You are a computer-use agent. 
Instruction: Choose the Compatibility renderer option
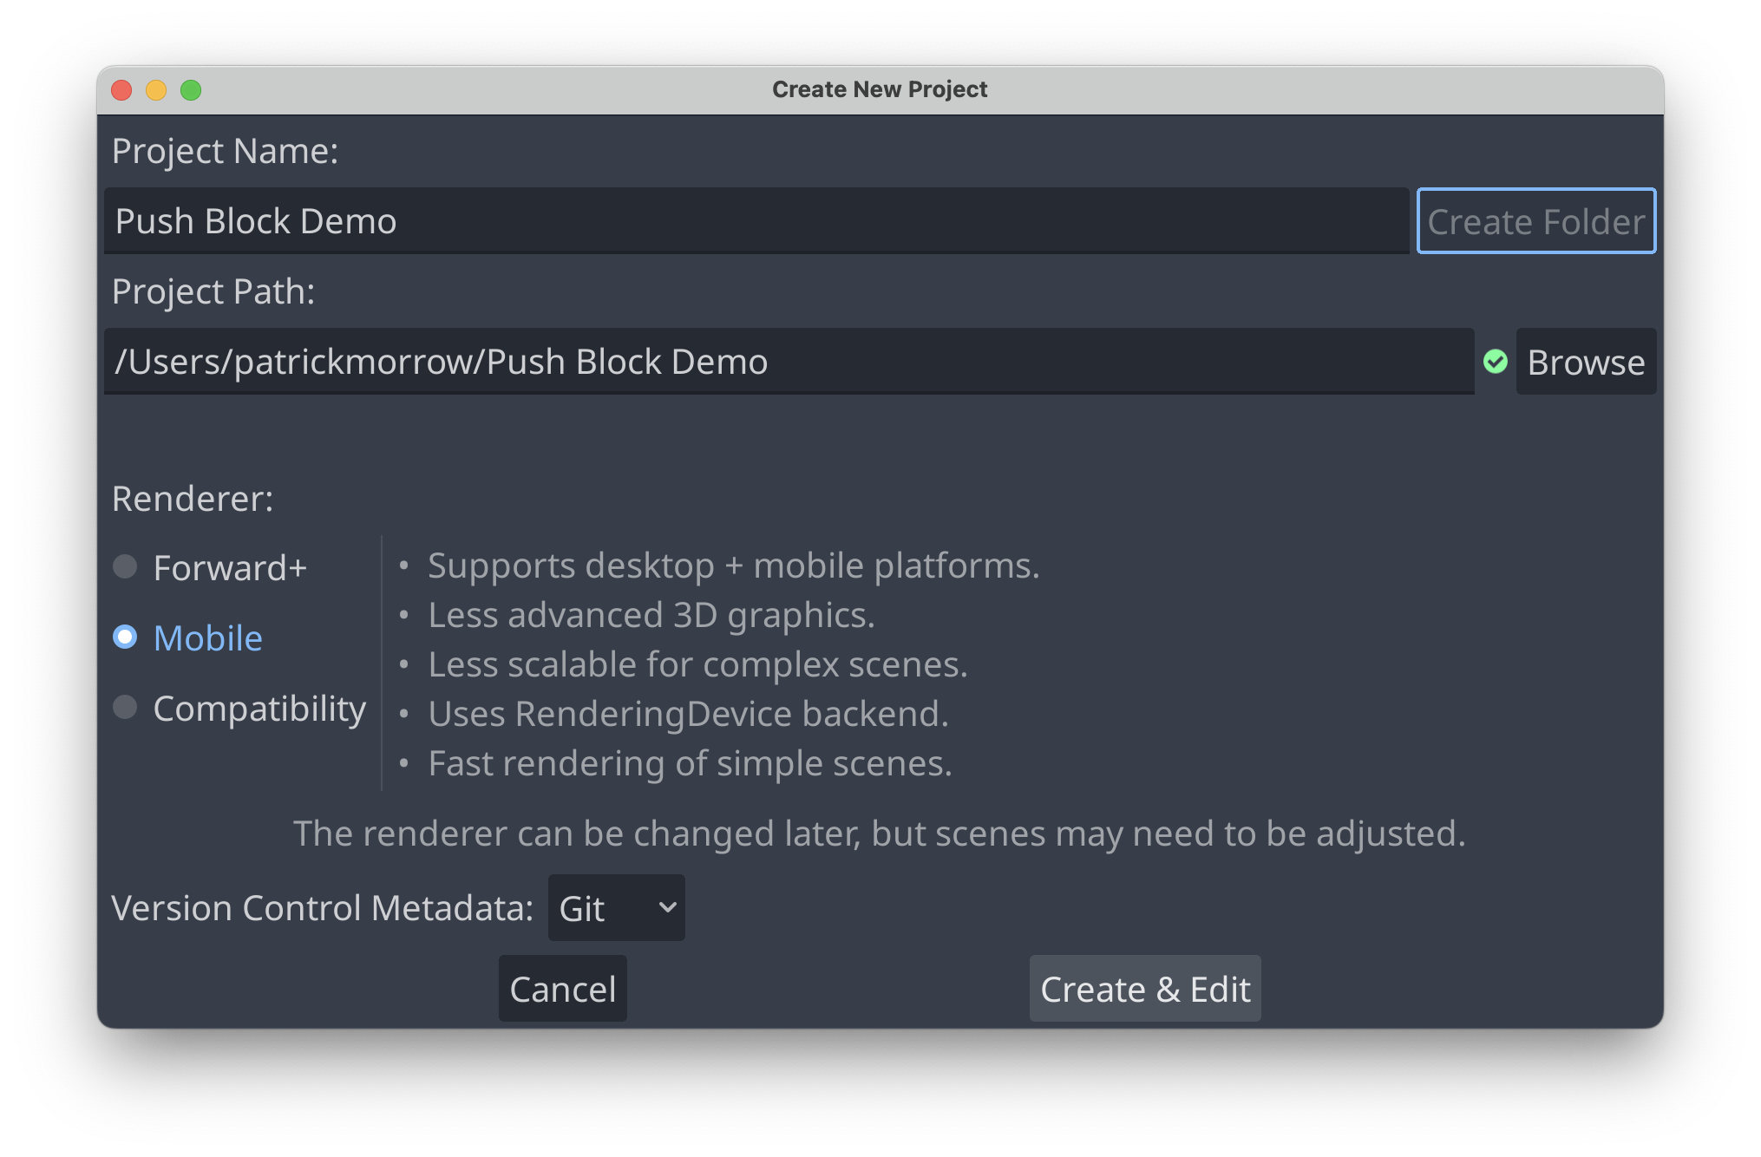pos(239,709)
